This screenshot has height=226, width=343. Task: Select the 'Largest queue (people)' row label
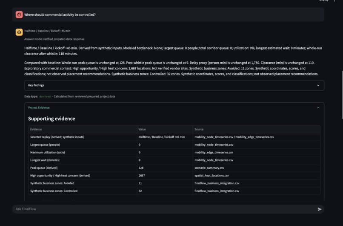(45, 145)
